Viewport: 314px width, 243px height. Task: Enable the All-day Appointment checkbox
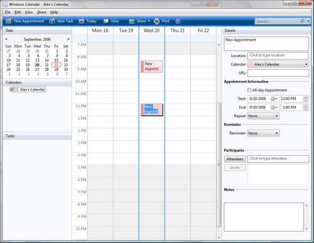(x=249, y=90)
